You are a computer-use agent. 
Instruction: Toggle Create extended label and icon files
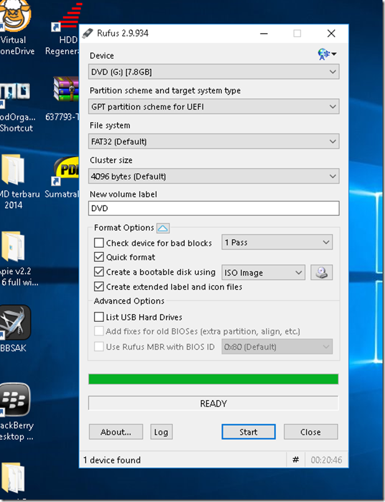(x=99, y=287)
